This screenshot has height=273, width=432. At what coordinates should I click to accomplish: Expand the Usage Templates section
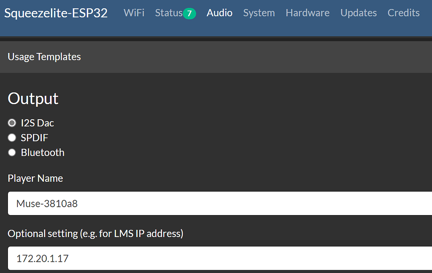tap(44, 57)
